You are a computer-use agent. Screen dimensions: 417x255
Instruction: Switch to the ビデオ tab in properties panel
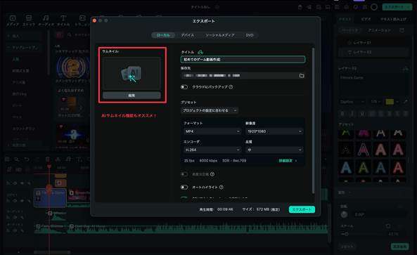[366, 20]
